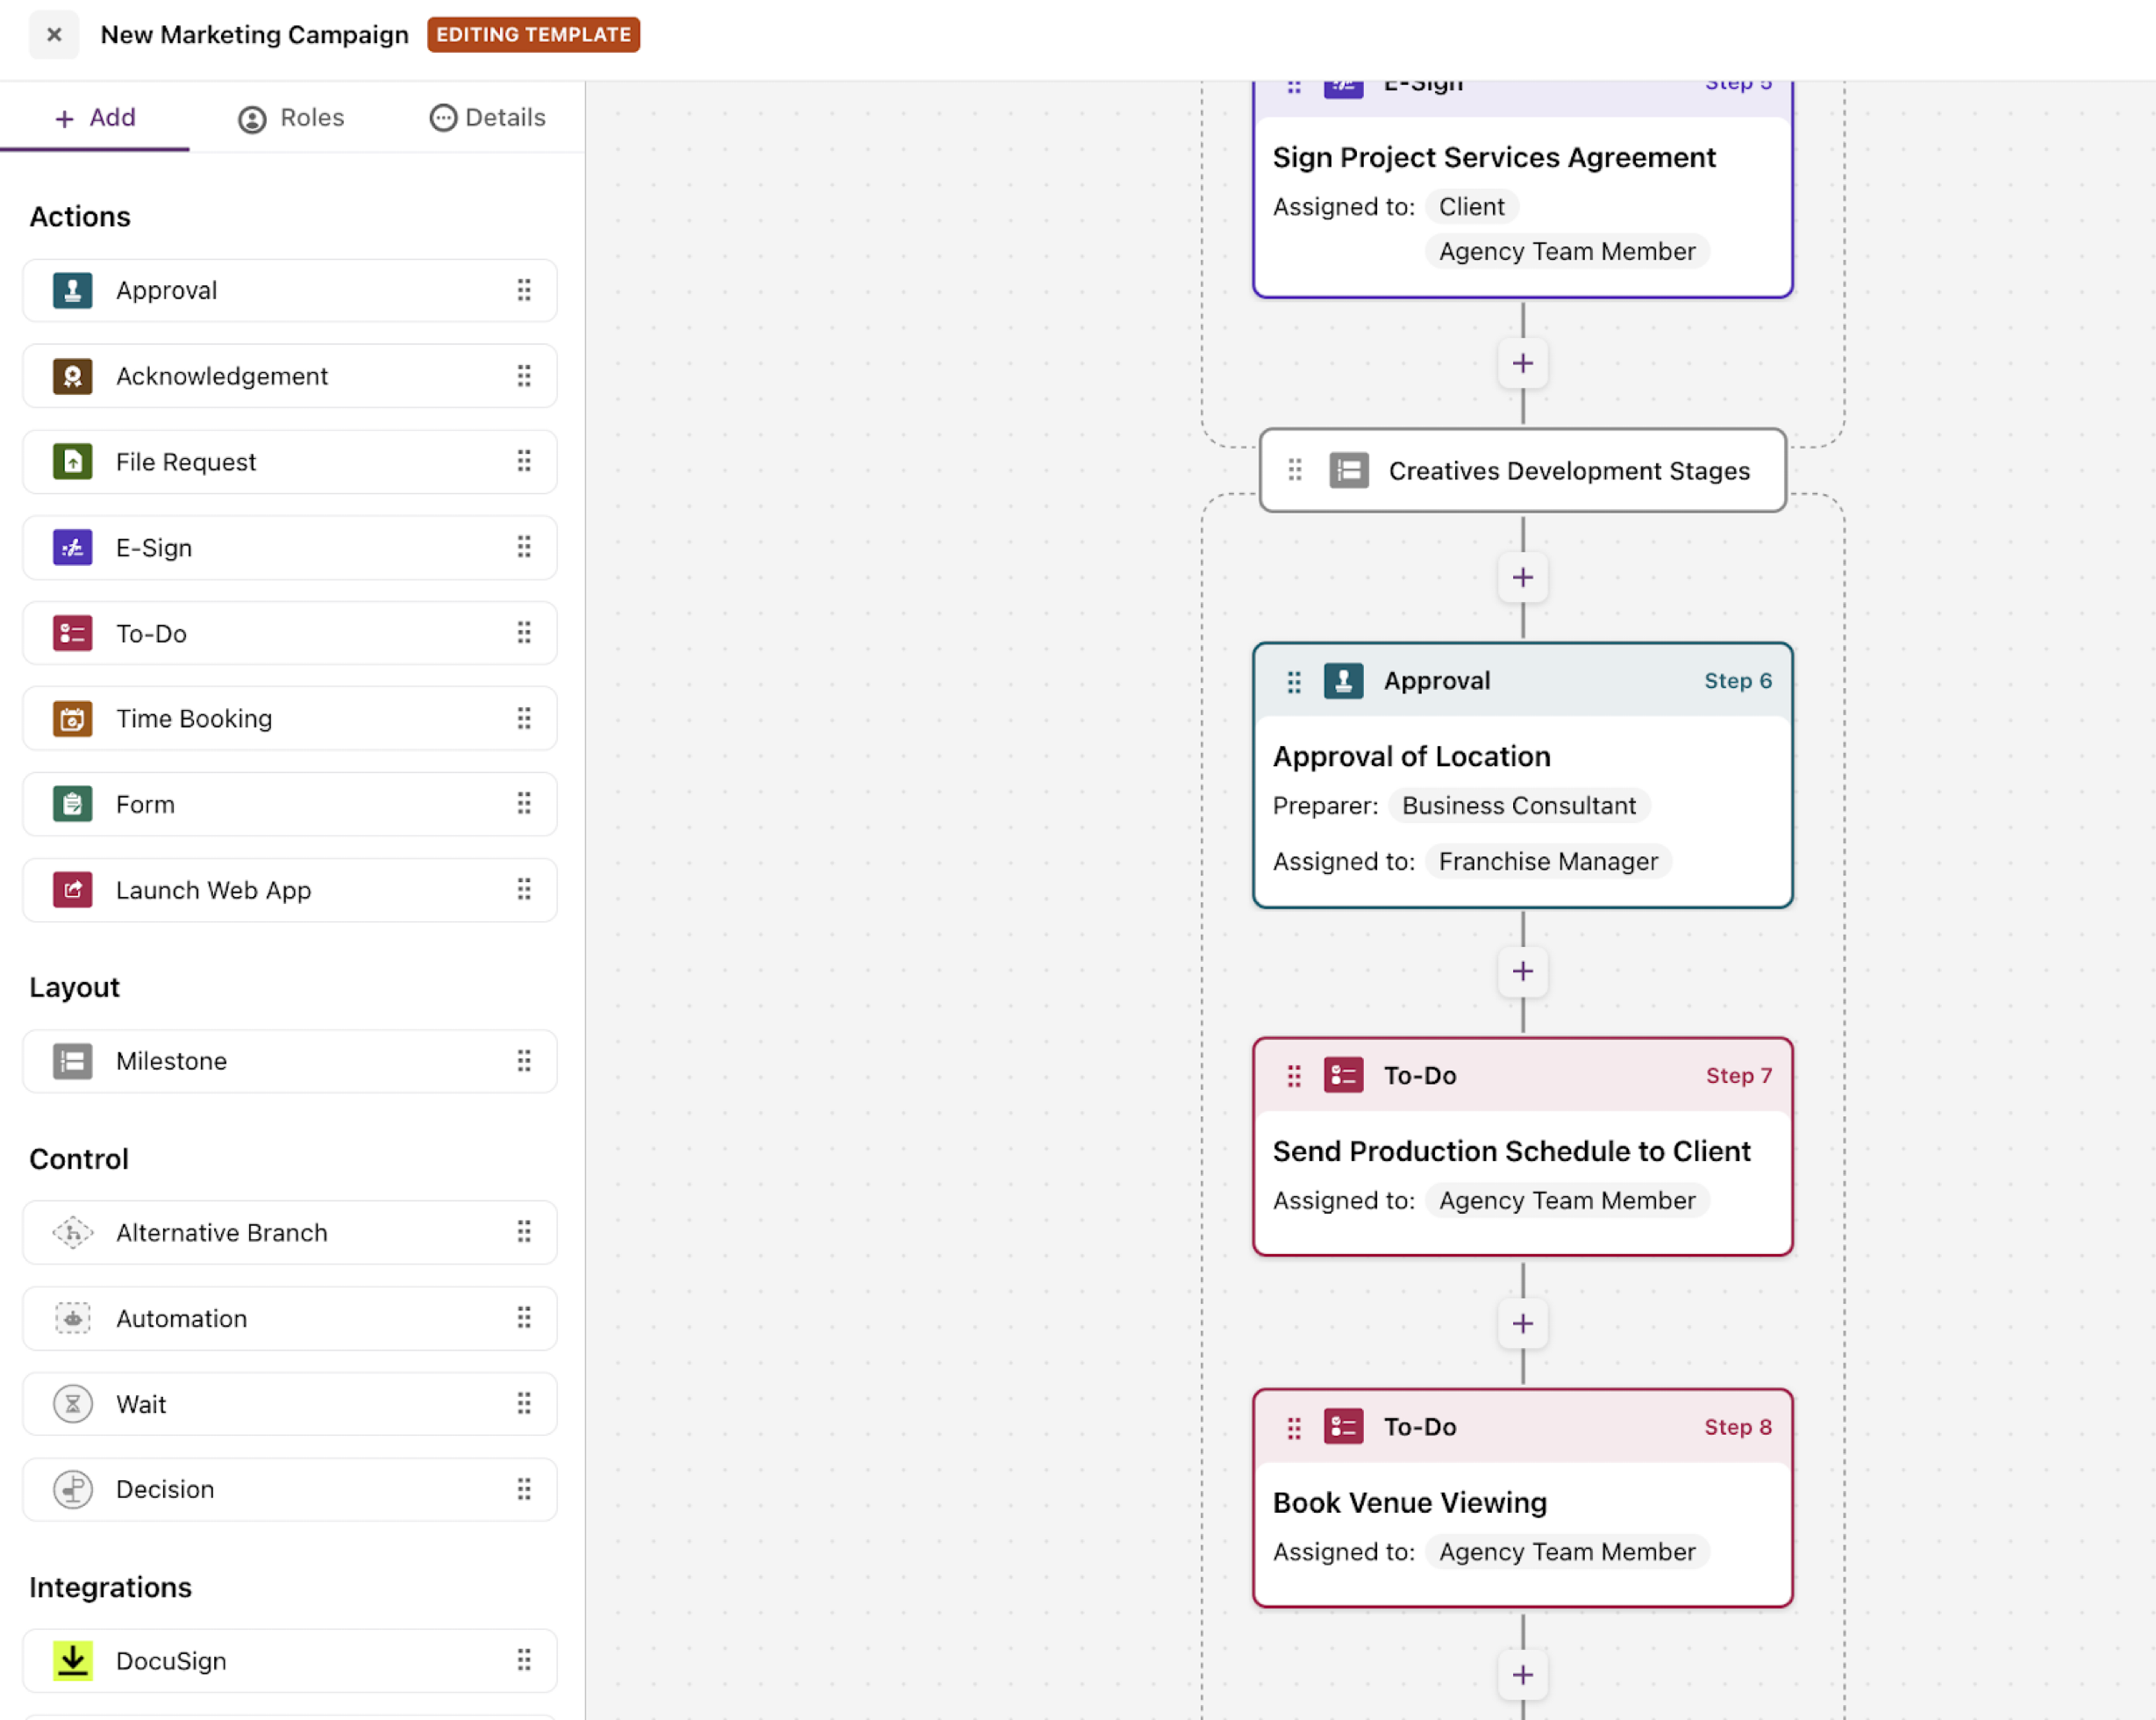Select the E-Sign icon in Actions list
The height and width of the screenshot is (1720, 2156).
[72, 548]
